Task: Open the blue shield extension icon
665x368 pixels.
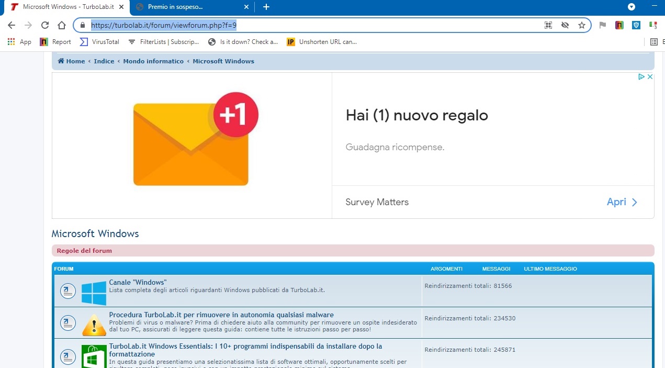Action: point(636,25)
